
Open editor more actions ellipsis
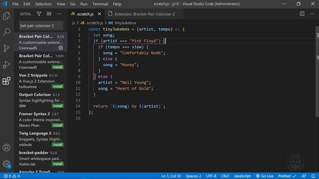(312, 14)
